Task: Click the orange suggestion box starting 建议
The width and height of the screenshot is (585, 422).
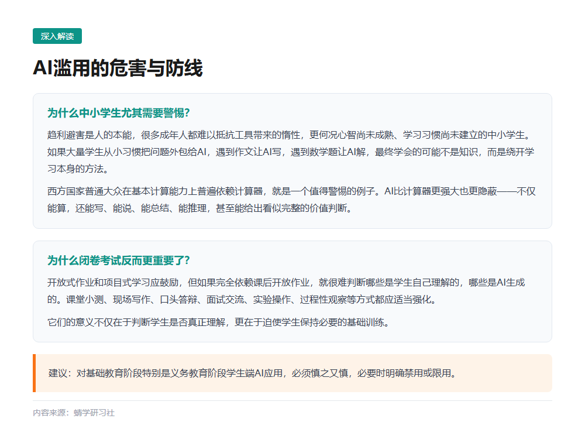Action: [x=292, y=373]
